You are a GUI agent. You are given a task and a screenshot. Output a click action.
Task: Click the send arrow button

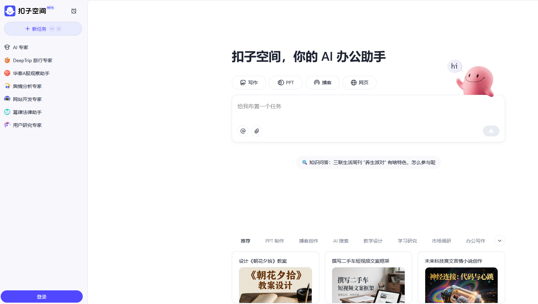491,131
